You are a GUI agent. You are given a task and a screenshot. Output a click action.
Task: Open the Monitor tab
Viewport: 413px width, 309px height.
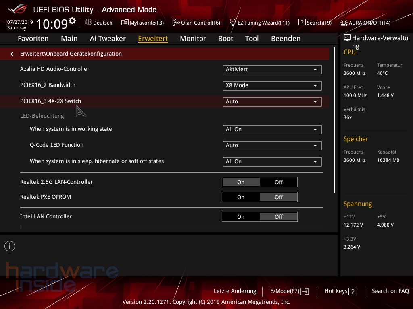[x=193, y=39]
